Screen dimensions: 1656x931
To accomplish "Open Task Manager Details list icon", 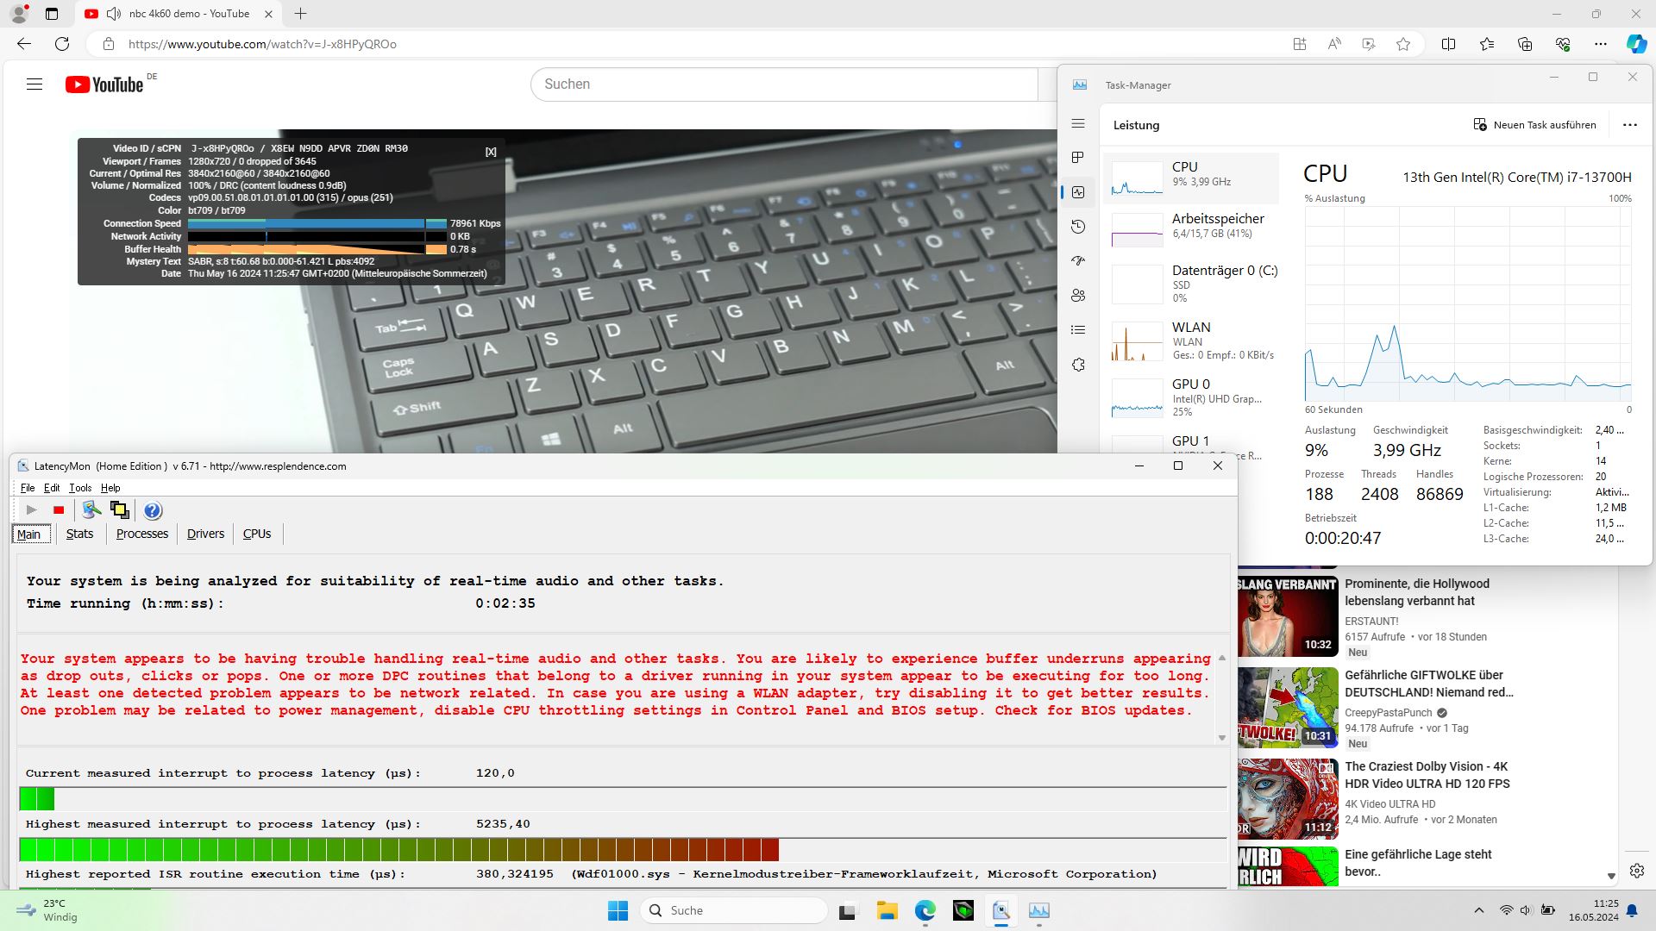I will (1078, 330).
